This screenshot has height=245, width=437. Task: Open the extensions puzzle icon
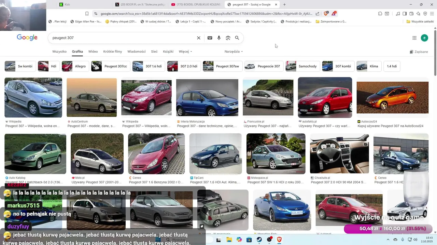[380, 14]
